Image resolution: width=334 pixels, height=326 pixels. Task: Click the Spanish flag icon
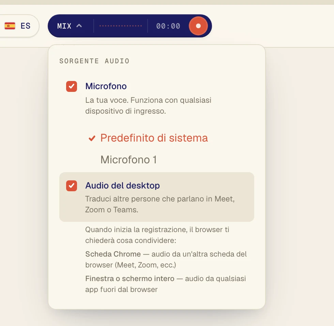pos(10,26)
